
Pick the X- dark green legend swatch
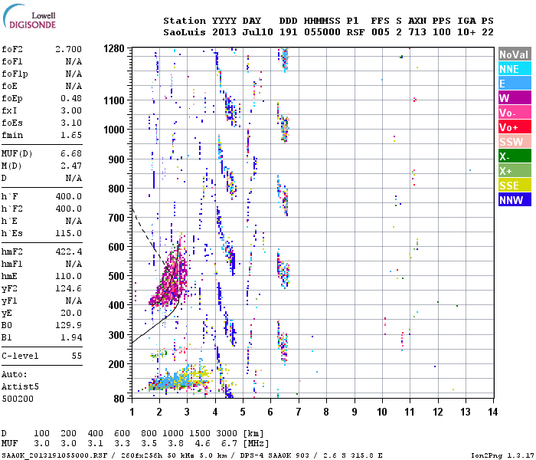515,156
